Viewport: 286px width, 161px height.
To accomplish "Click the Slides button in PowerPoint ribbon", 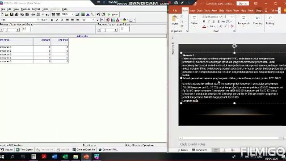I will 194,21.
